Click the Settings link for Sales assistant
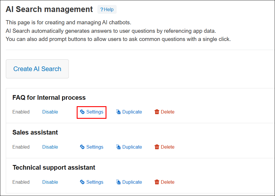Screen dimensions: 275x196 coord(94,147)
